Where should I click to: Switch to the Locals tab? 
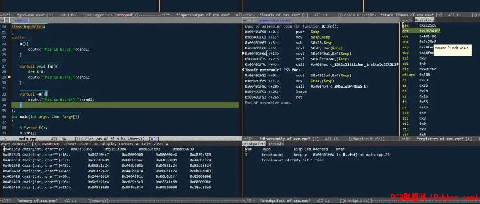pyautogui.click(x=407, y=20)
